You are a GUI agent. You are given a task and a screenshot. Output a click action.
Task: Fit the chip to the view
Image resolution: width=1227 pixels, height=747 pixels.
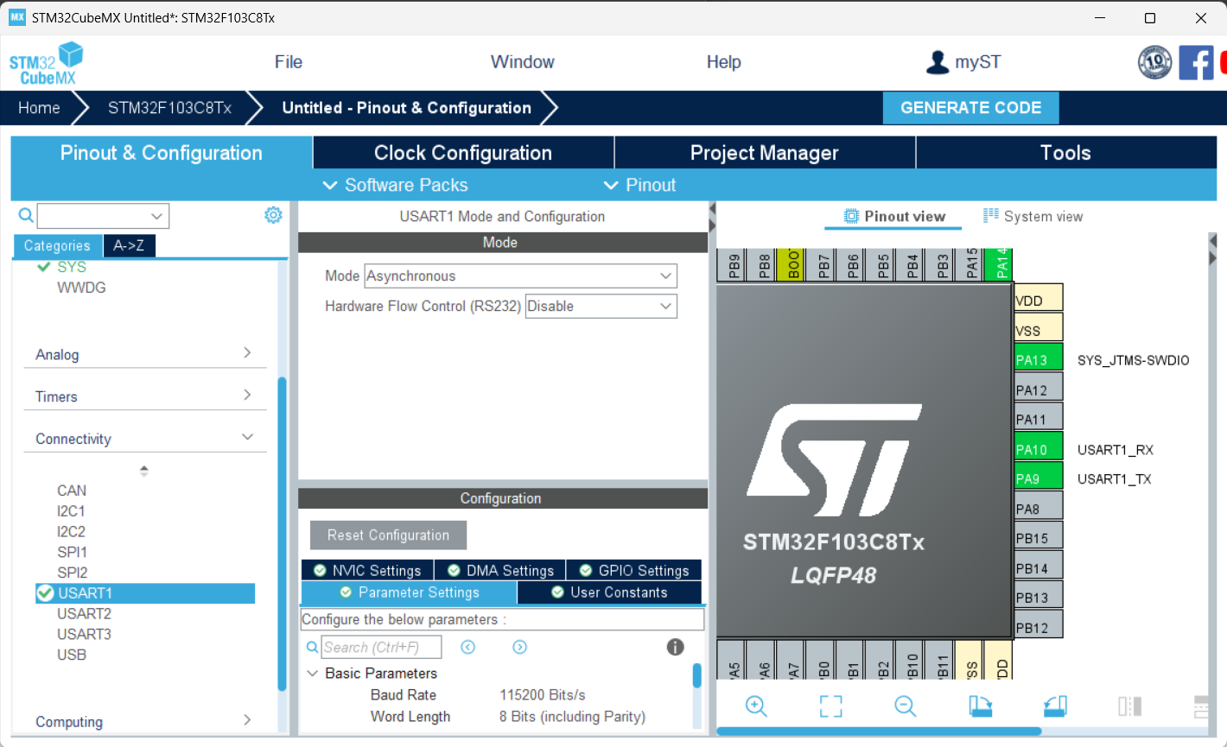tap(830, 706)
